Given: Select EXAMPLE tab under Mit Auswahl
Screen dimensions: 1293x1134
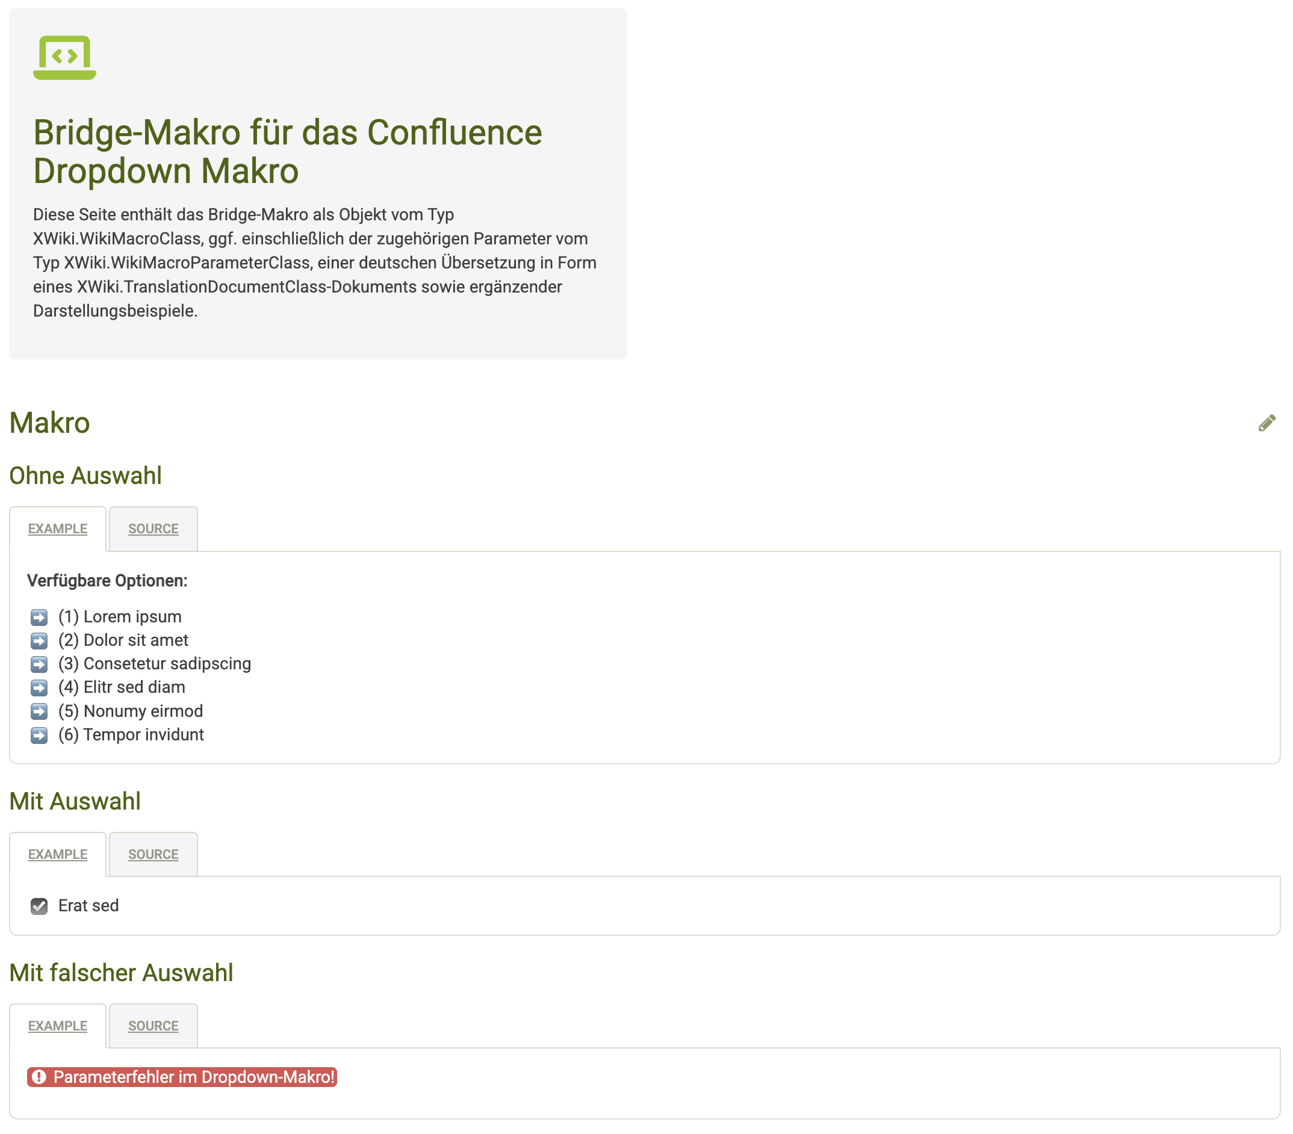Looking at the screenshot, I should coord(58,855).
